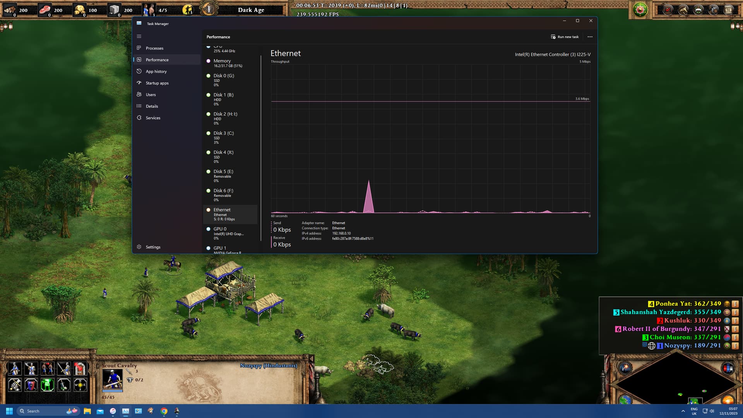The height and width of the screenshot is (418, 743).
Task: Go to Startup apps page
Action: point(167,83)
